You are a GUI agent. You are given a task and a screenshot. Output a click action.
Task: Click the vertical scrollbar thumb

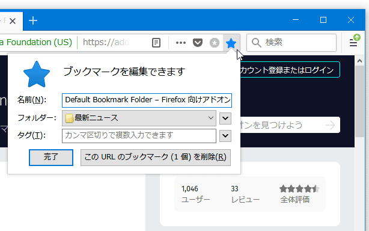(x=359, y=101)
